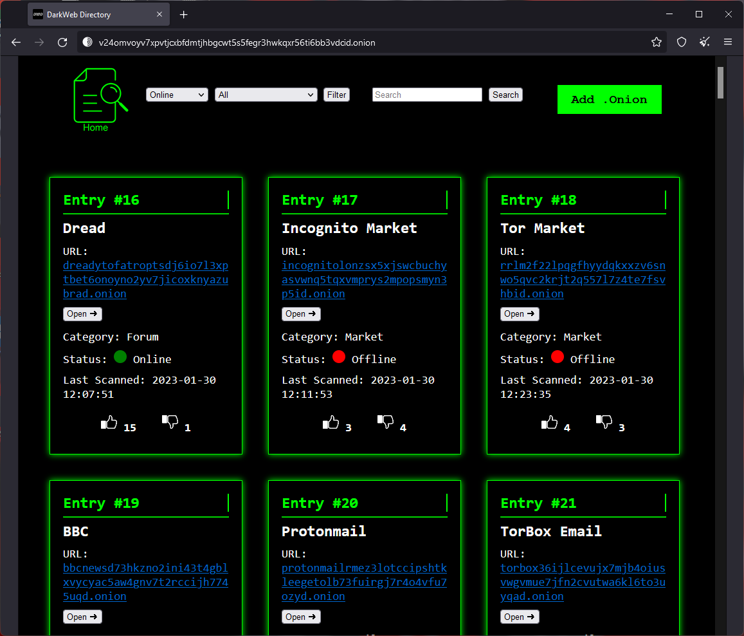
Task: Click Open button under Dread
Action: tap(82, 314)
